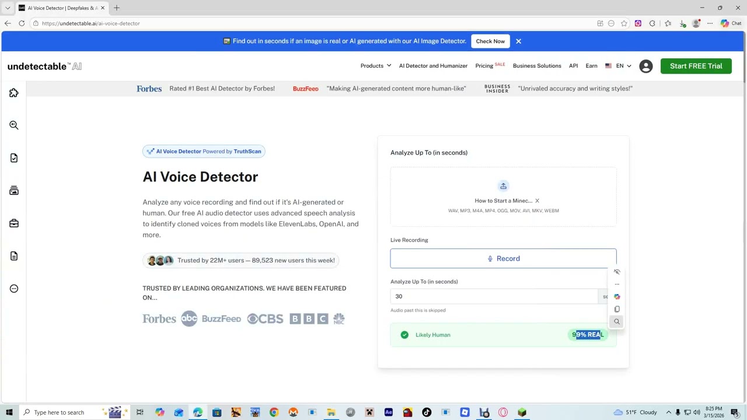Click the browser profile avatar
This screenshot has height=420, width=747.
[x=696, y=23]
